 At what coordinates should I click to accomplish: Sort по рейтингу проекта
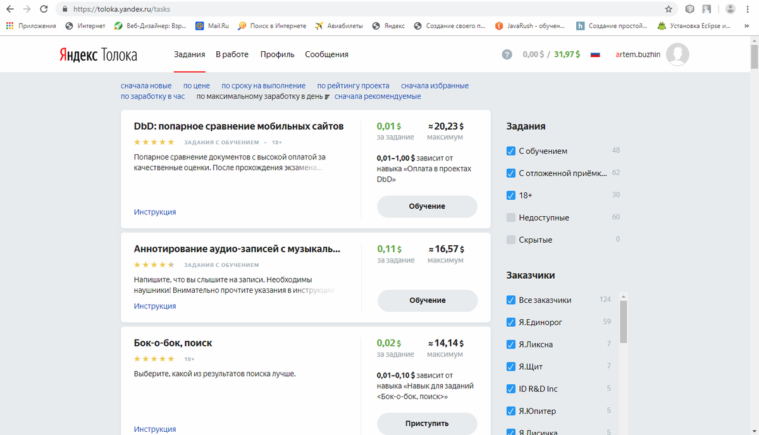[353, 85]
